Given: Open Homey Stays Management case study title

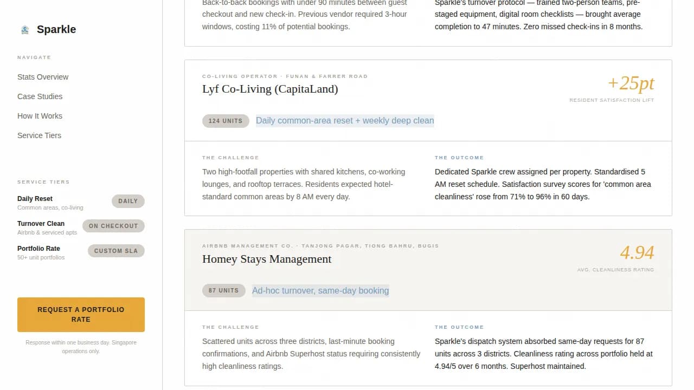Looking at the screenshot, I should click(x=267, y=259).
